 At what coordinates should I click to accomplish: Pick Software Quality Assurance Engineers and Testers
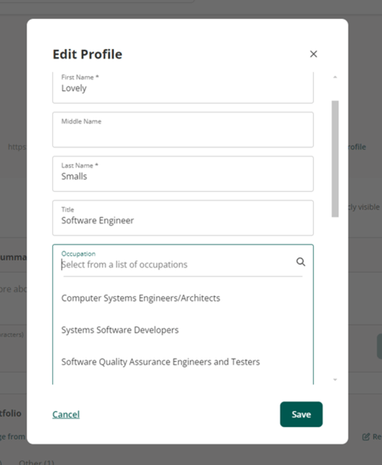(x=160, y=362)
